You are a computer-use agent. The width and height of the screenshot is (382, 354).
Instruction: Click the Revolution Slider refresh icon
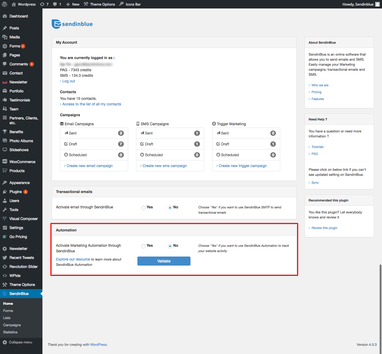[5, 267]
